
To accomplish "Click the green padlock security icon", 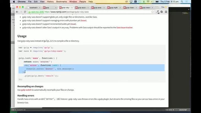I will (30, 12).
